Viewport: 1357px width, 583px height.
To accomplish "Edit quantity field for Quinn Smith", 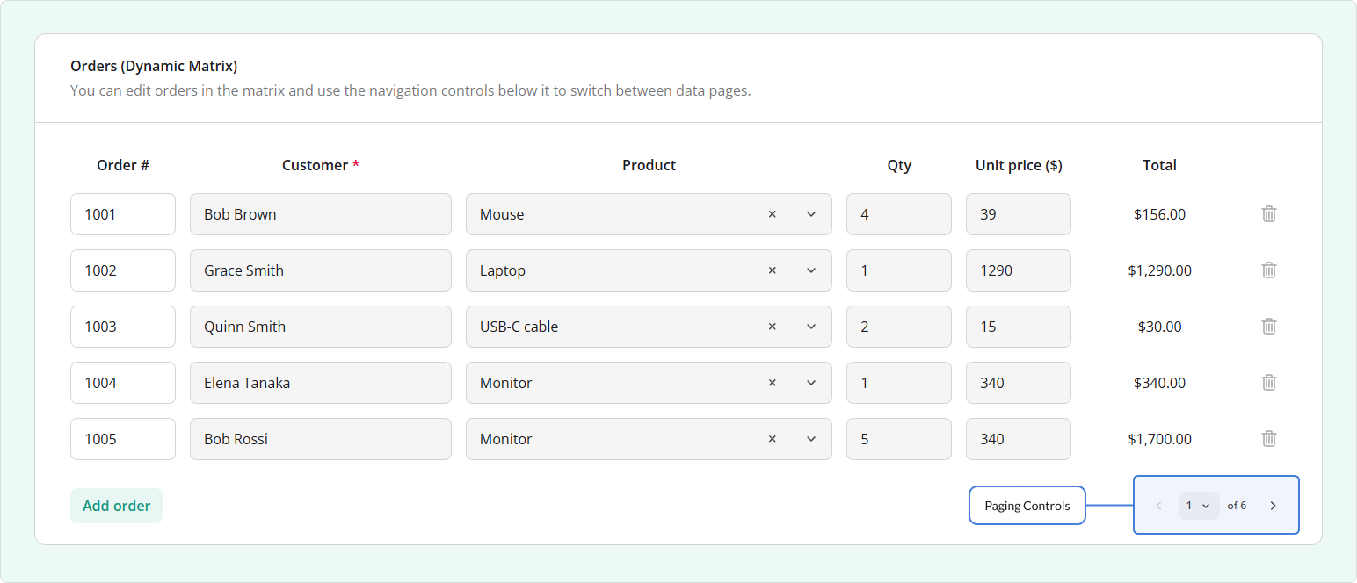I will click(x=899, y=327).
